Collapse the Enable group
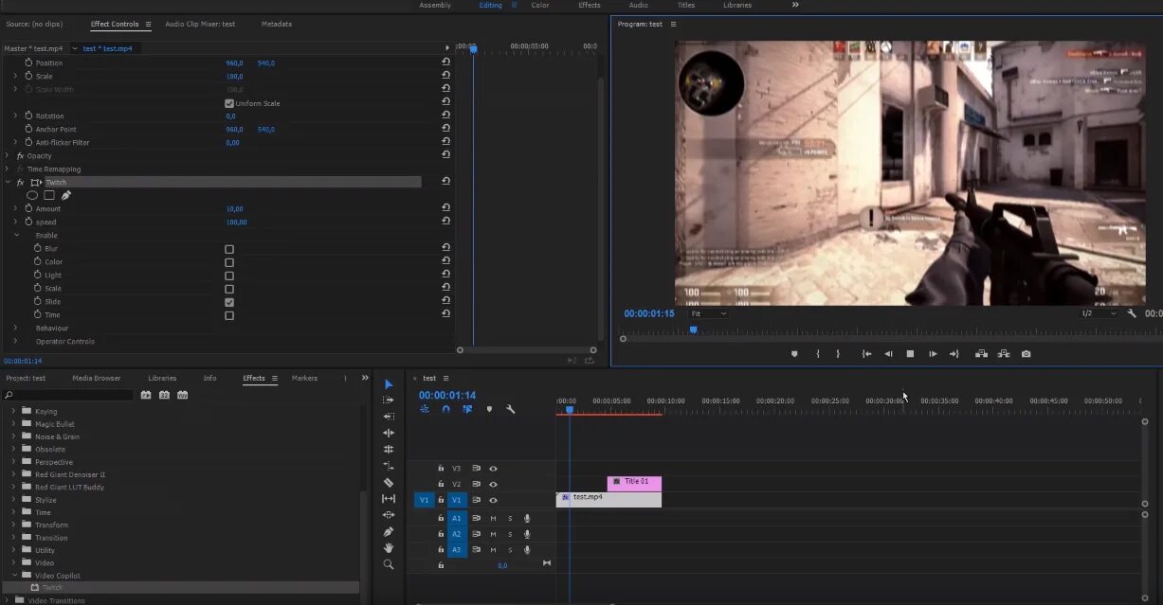 coord(16,236)
